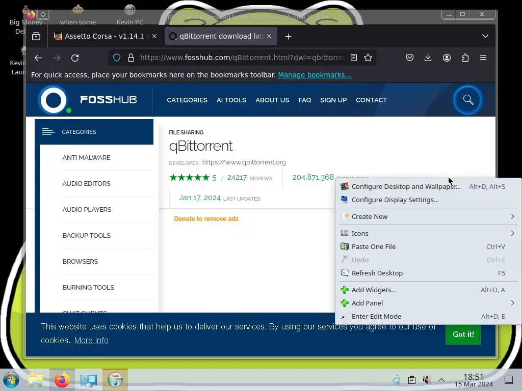Open the qbittorrent.org developer link

(244, 162)
